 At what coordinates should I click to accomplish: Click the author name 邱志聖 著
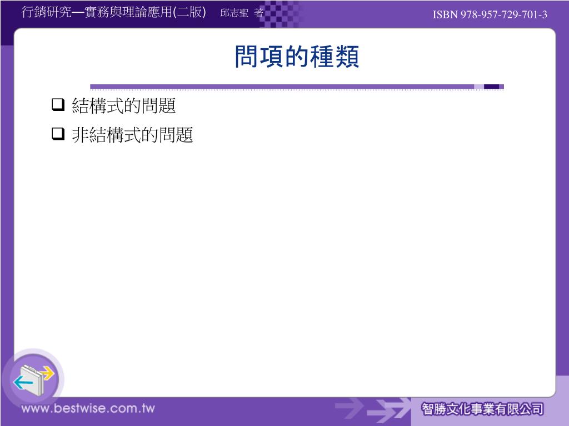point(242,13)
